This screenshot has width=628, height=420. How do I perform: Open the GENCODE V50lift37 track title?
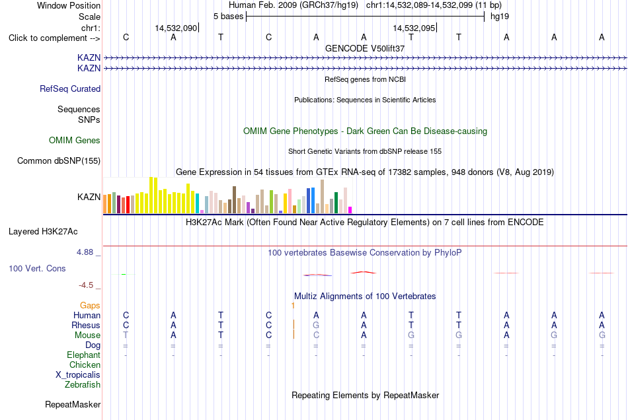click(x=365, y=48)
